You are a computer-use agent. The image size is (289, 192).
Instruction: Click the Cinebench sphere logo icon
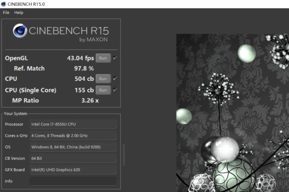pyautogui.click(x=20, y=30)
